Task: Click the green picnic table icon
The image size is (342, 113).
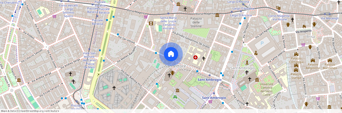Action: click(x=175, y=97)
